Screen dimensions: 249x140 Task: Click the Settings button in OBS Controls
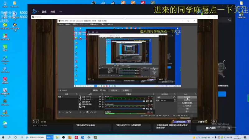coord(187,109)
